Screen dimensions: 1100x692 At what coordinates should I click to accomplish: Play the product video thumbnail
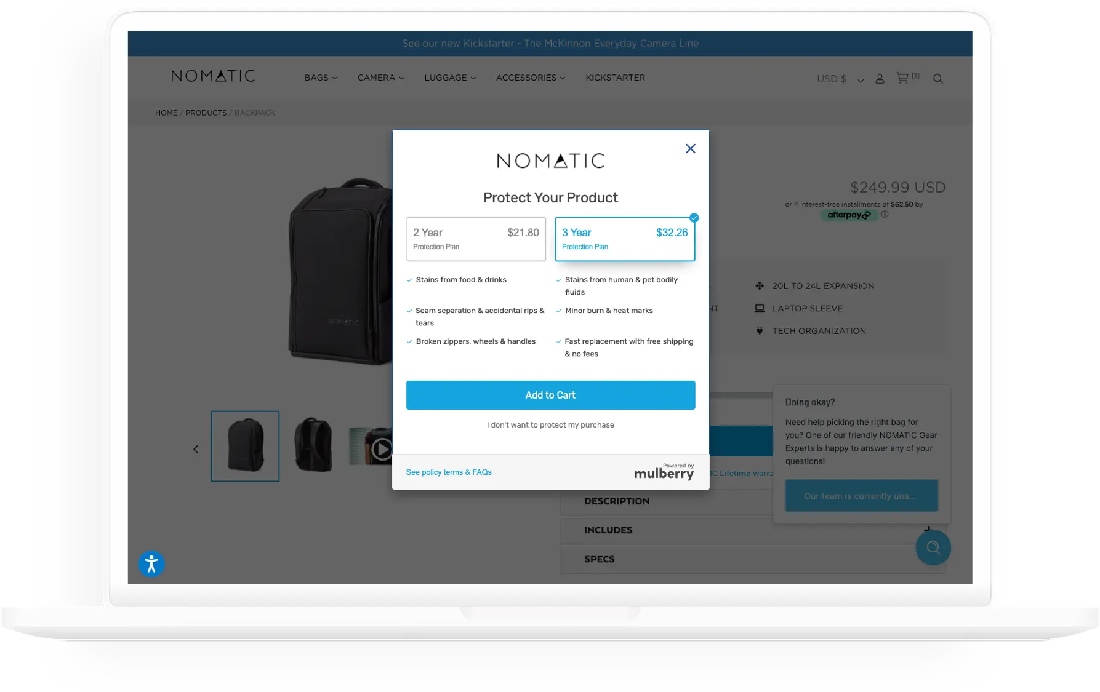371,448
